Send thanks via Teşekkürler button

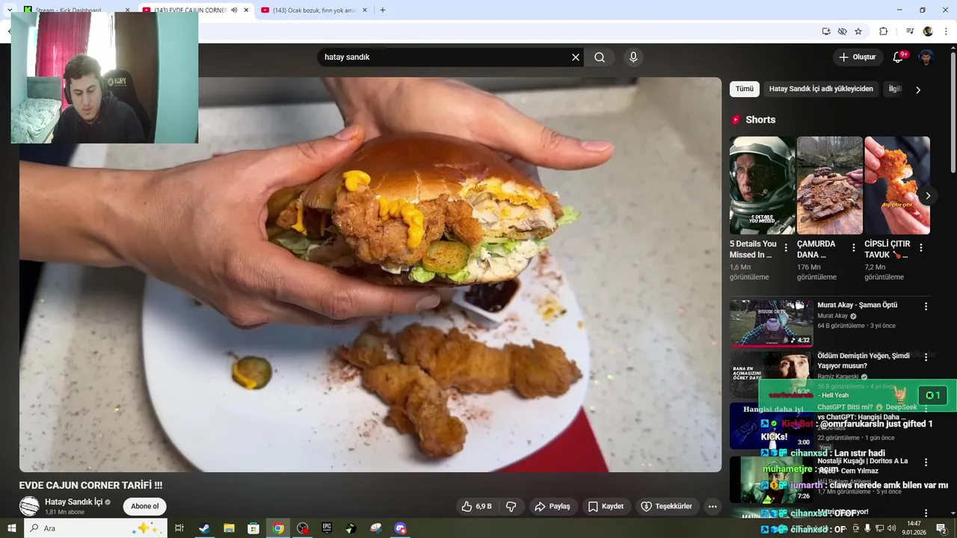[667, 507]
